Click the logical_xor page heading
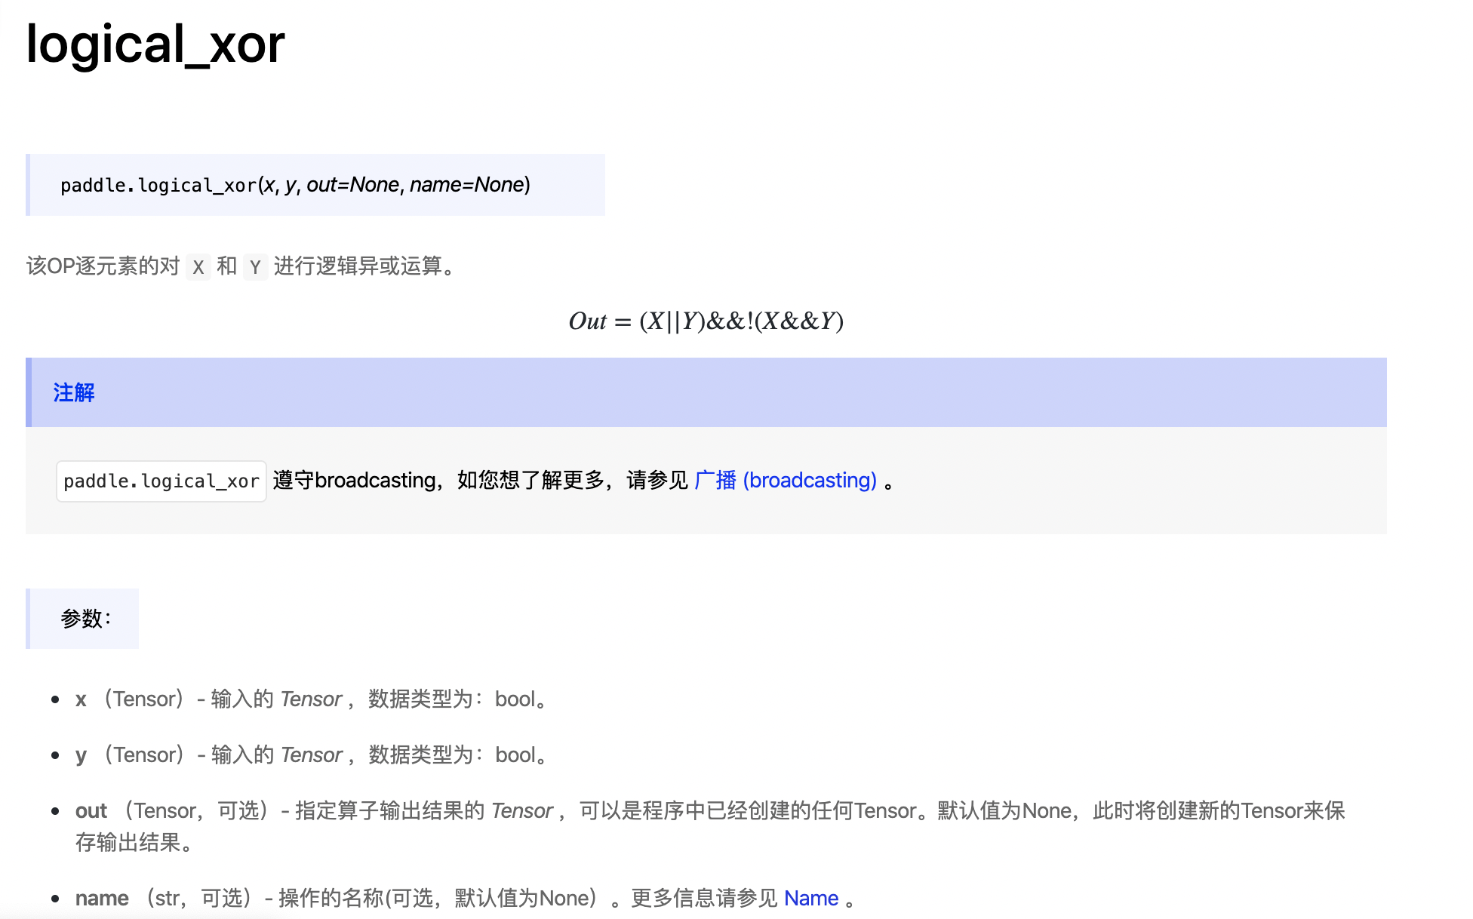The image size is (1473, 919). (155, 44)
